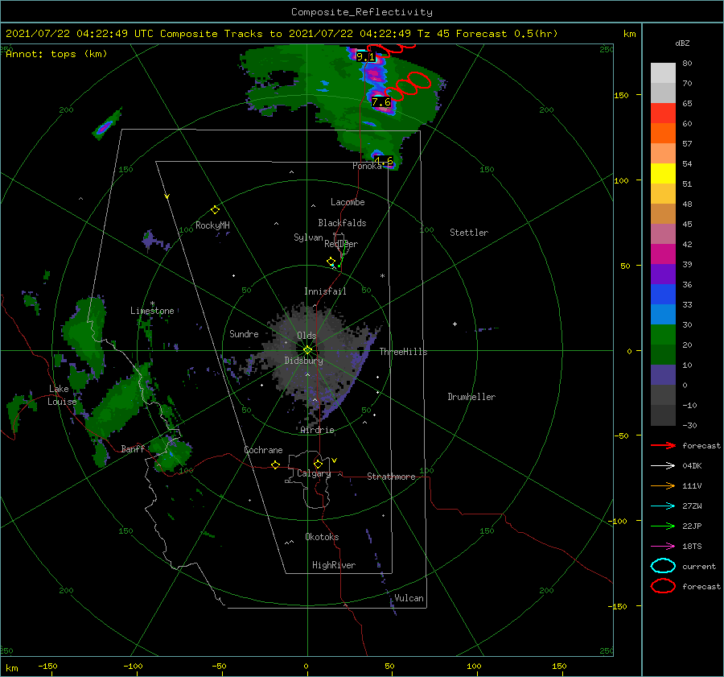Click the Airdrie town label

317,430
